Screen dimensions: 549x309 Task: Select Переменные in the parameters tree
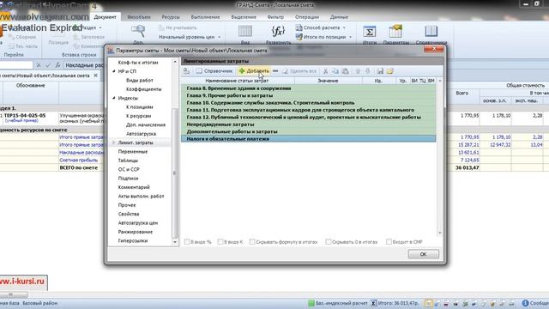(x=133, y=152)
